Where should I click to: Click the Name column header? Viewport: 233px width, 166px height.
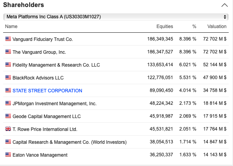(11, 26)
